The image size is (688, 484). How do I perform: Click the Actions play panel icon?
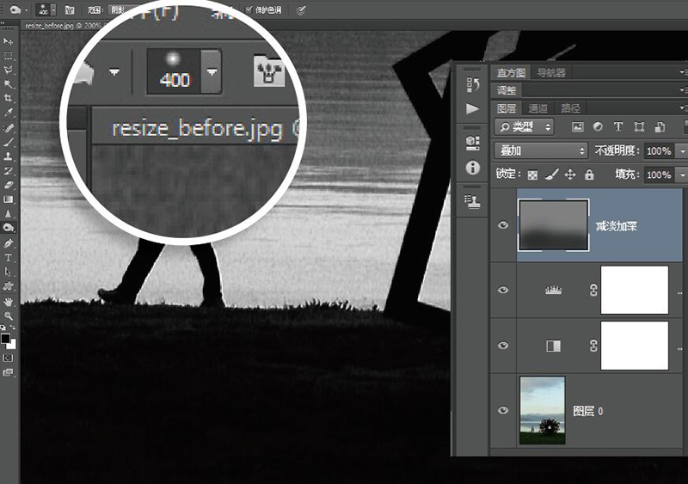point(472,109)
